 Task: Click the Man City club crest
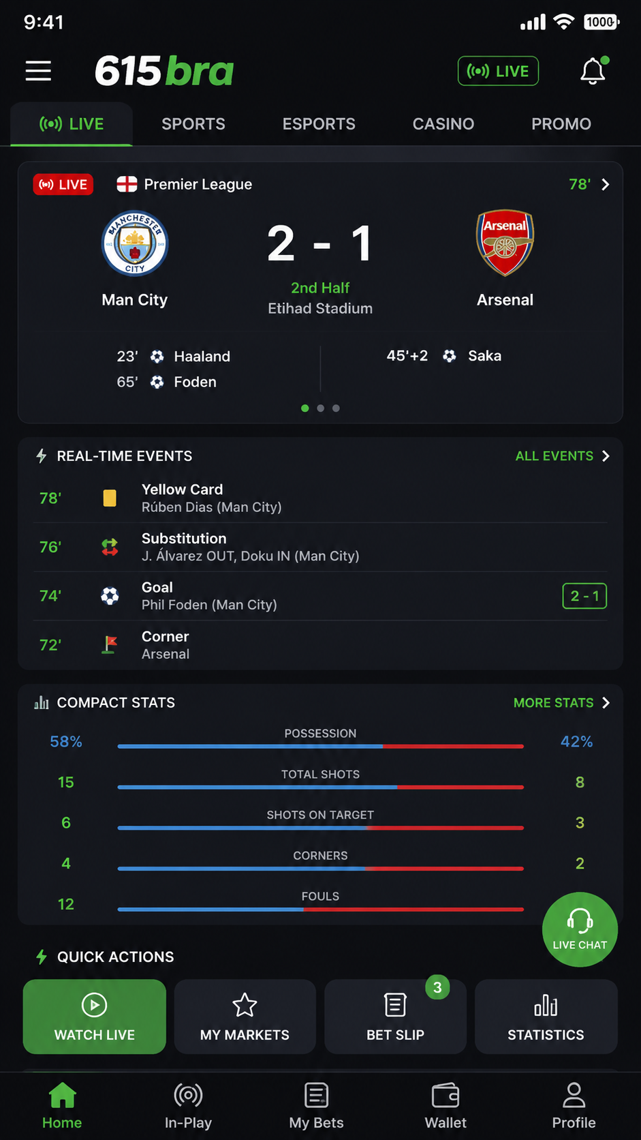pyautogui.click(x=135, y=243)
